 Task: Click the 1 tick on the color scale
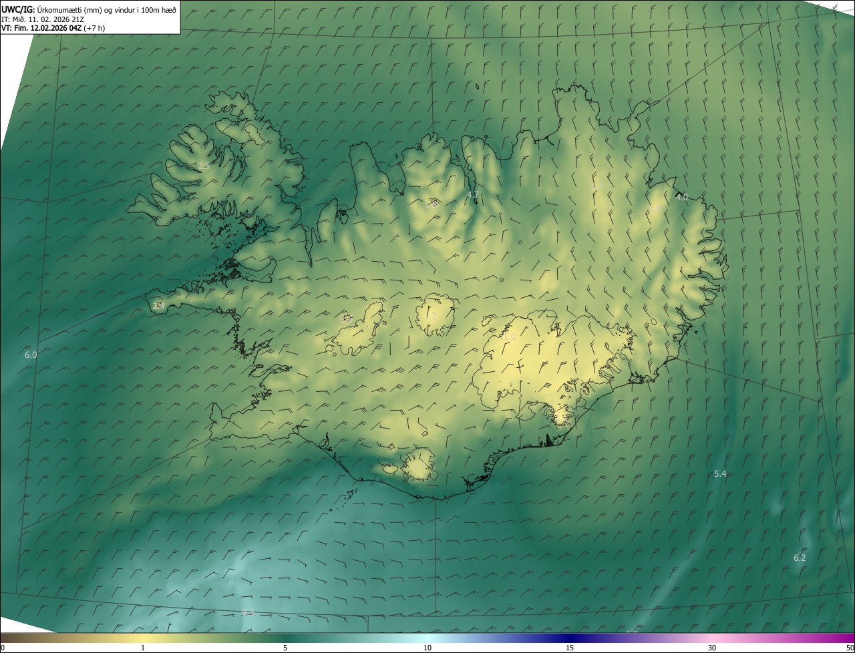tap(143, 648)
